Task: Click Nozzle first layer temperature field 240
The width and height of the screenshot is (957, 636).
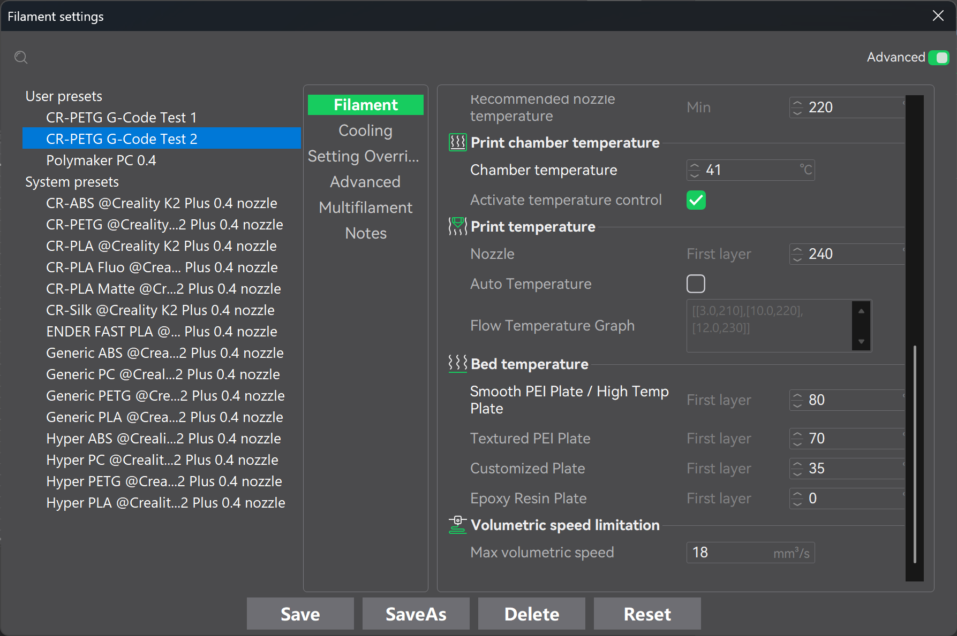Action: tap(847, 254)
